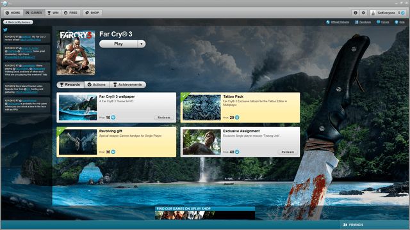Go back to My Games
The width and height of the screenshot is (410, 230).
coord(18,22)
